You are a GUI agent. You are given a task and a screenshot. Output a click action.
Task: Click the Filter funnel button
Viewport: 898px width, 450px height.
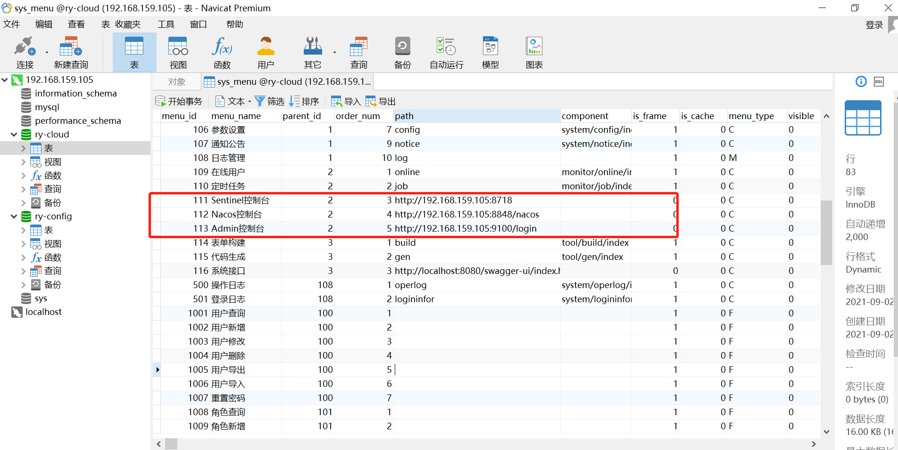click(x=269, y=101)
